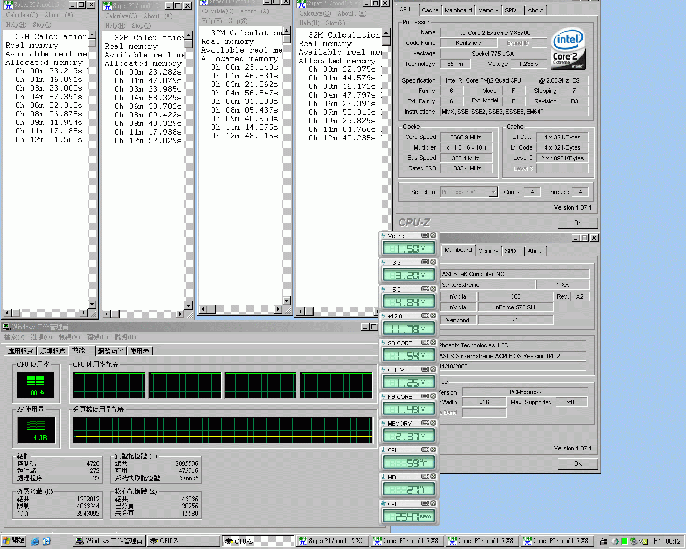Click OK in the top CPU-Z window
The height and width of the screenshot is (549, 686).
point(578,223)
